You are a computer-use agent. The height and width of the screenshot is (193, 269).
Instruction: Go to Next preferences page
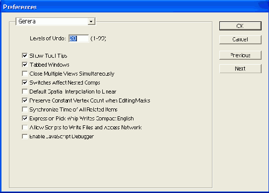click(240, 69)
